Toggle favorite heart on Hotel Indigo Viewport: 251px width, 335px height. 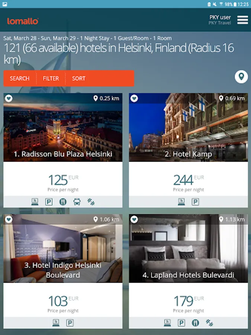9,219
